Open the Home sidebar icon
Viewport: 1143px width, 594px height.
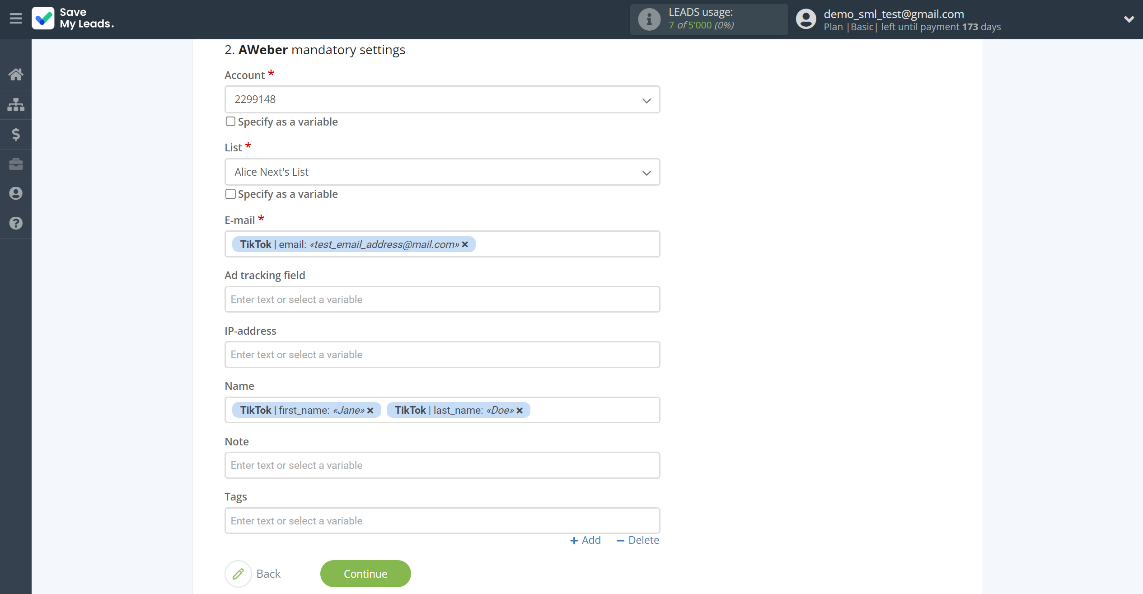[16, 74]
